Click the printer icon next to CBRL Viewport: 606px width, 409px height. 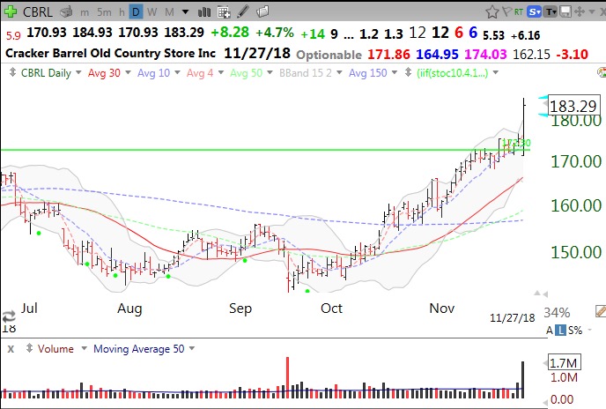tap(66, 12)
